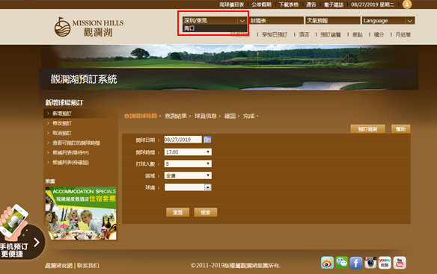Click the 球員信息 step
The width and height of the screenshot is (437, 274).
206,116
